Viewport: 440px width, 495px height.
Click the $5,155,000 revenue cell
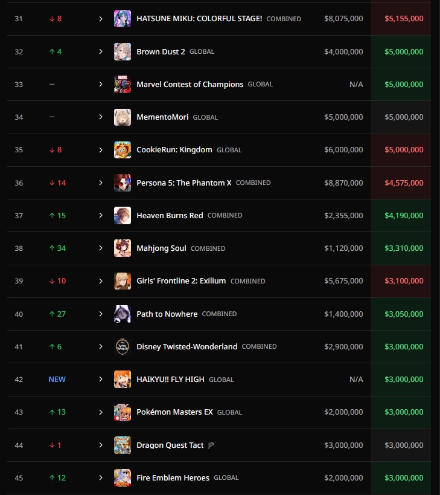(x=404, y=19)
